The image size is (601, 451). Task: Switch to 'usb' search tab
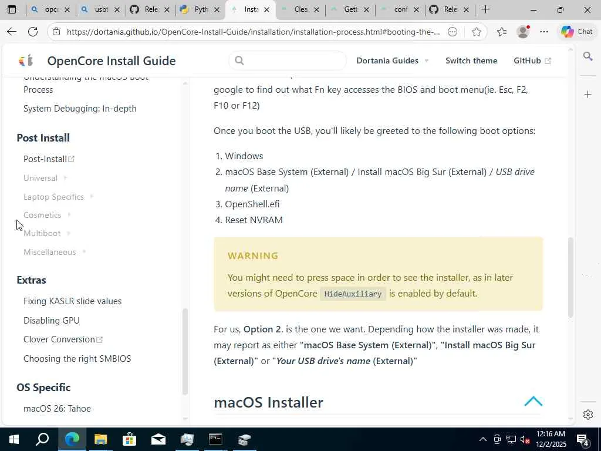tap(101, 9)
